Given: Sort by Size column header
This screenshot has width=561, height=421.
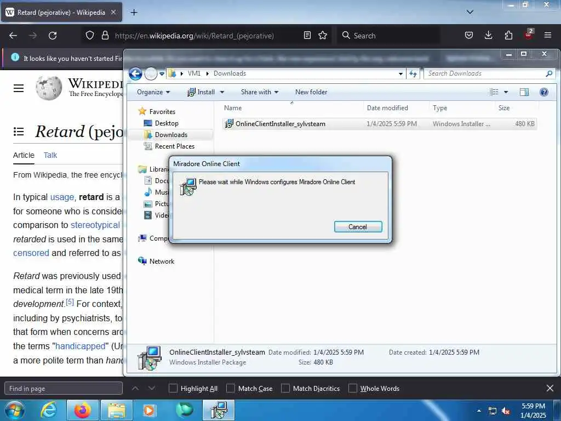Looking at the screenshot, I should [x=517, y=108].
